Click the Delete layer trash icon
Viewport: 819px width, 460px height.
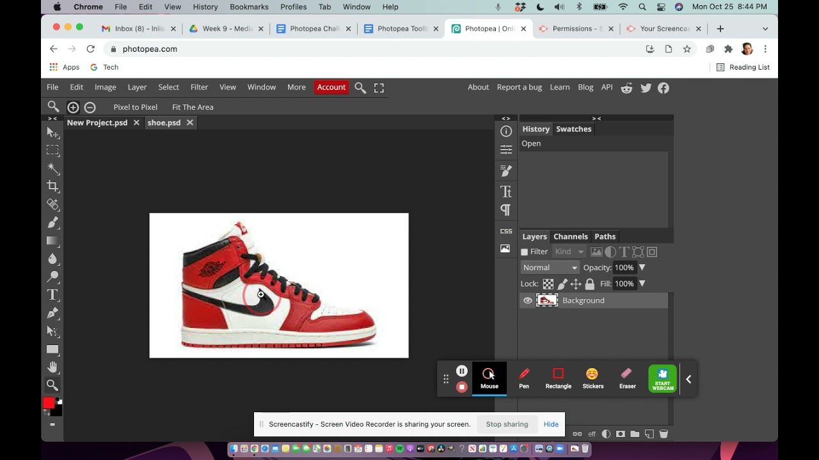point(664,434)
